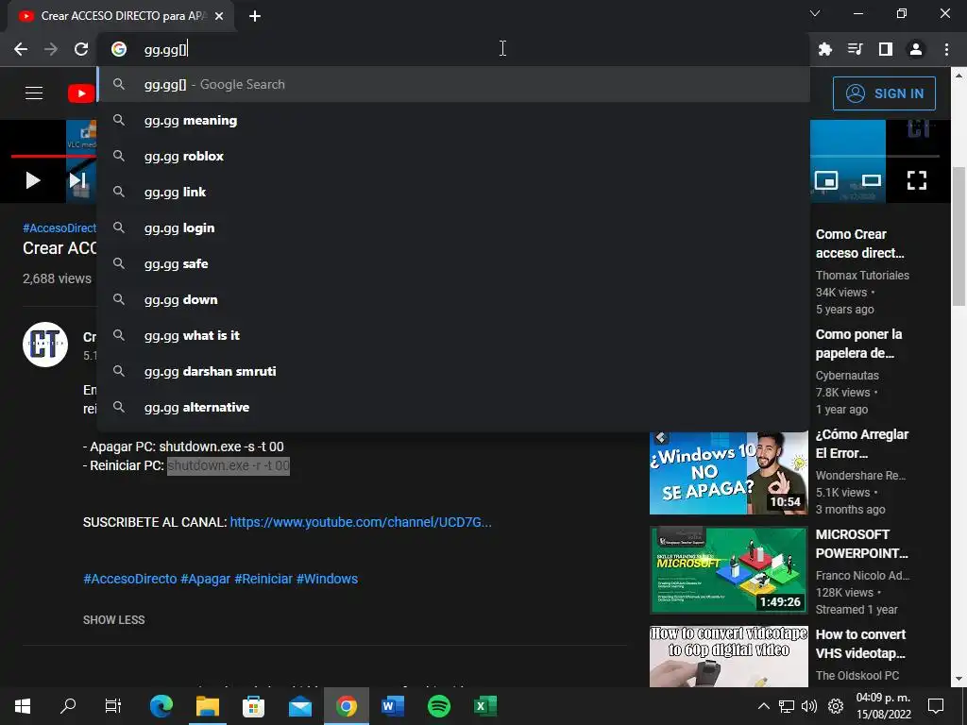Toggle the Chrome side panel icon
The width and height of the screenshot is (967, 725).
tap(885, 49)
